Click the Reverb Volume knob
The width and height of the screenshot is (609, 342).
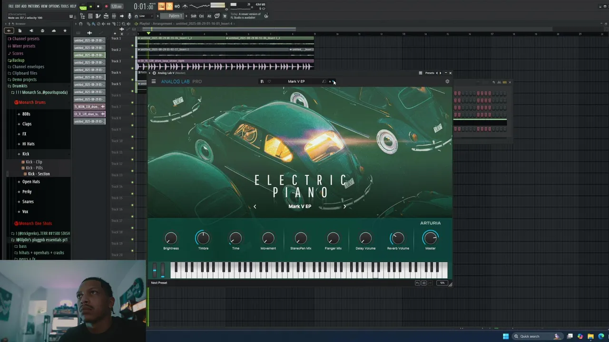[398, 238]
